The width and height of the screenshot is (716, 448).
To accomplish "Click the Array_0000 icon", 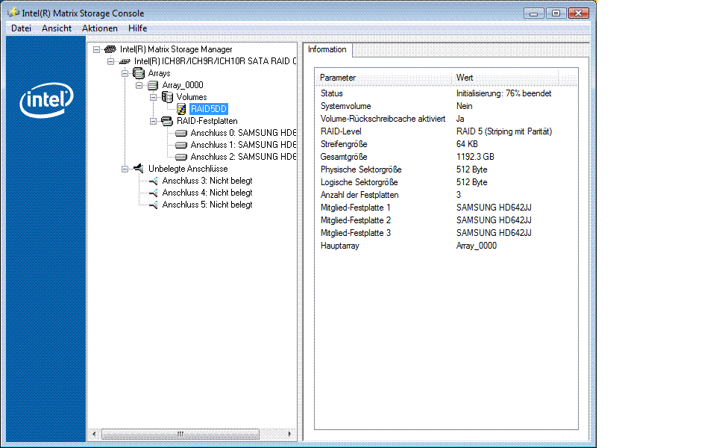I will click(x=152, y=85).
